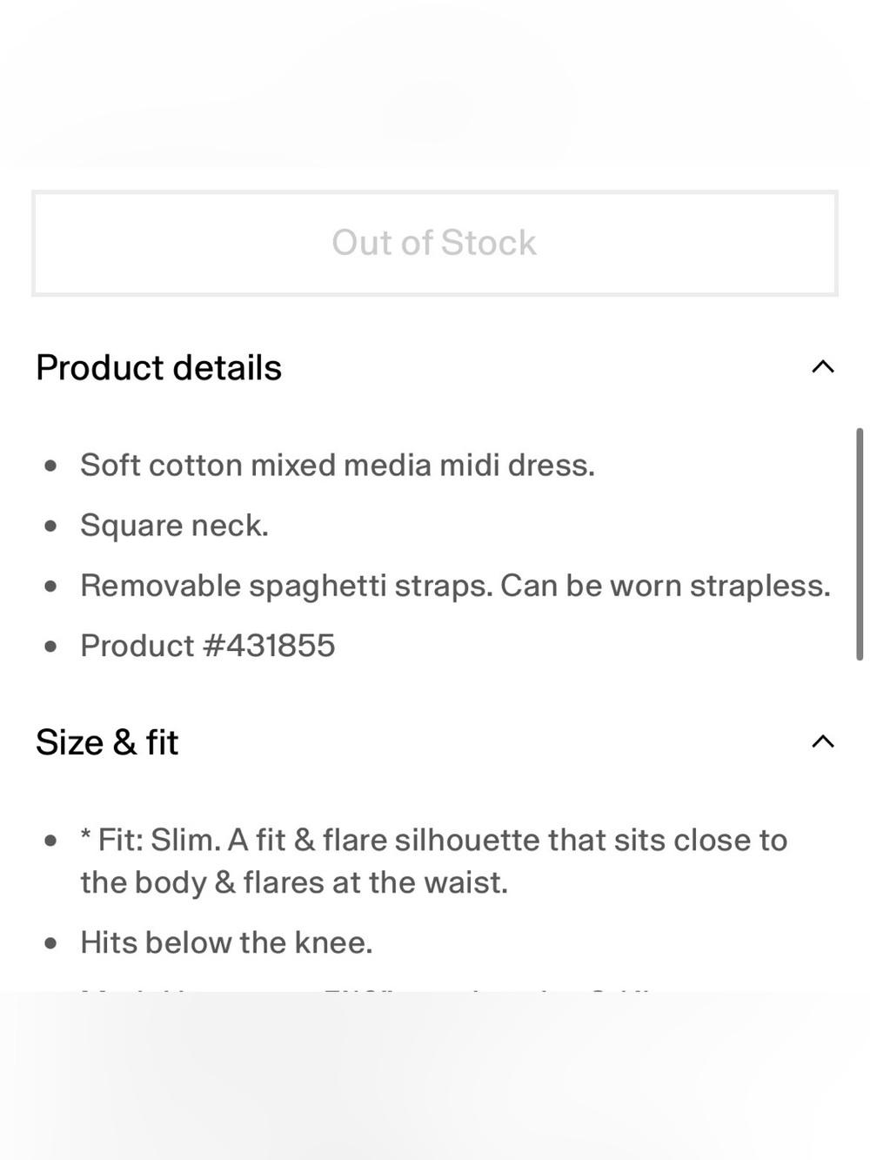Click the bullet beside 'Square neck.'
The image size is (870, 1160).
pos(50,526)
